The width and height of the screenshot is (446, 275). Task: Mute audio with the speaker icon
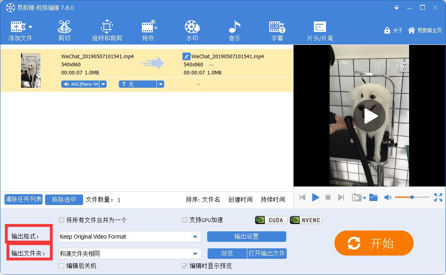388,197
